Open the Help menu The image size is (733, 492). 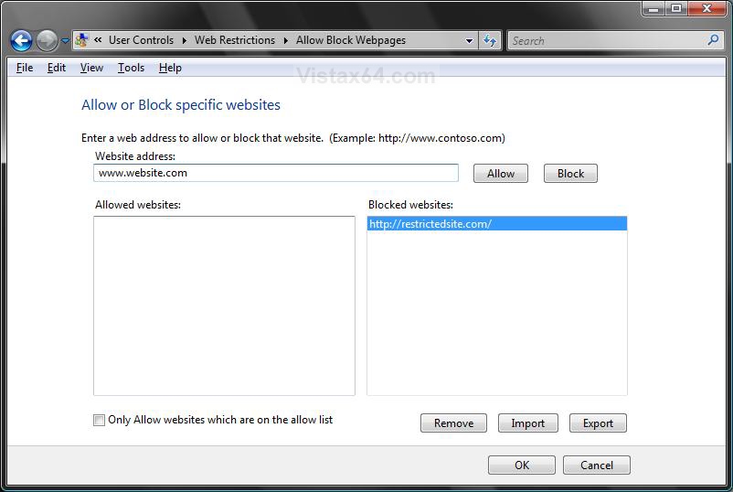(x=170, y=68)
